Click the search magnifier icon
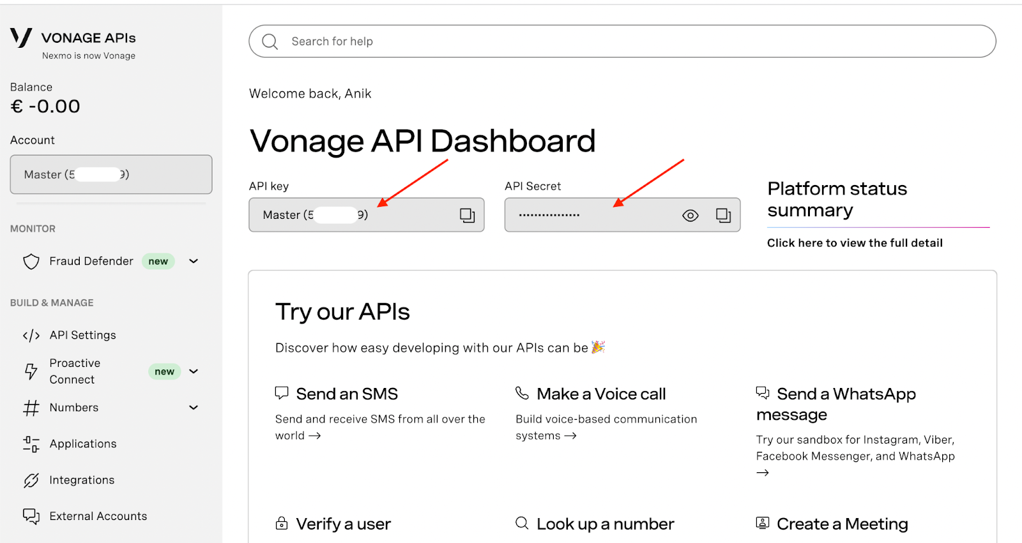 (x=270, y=41)
